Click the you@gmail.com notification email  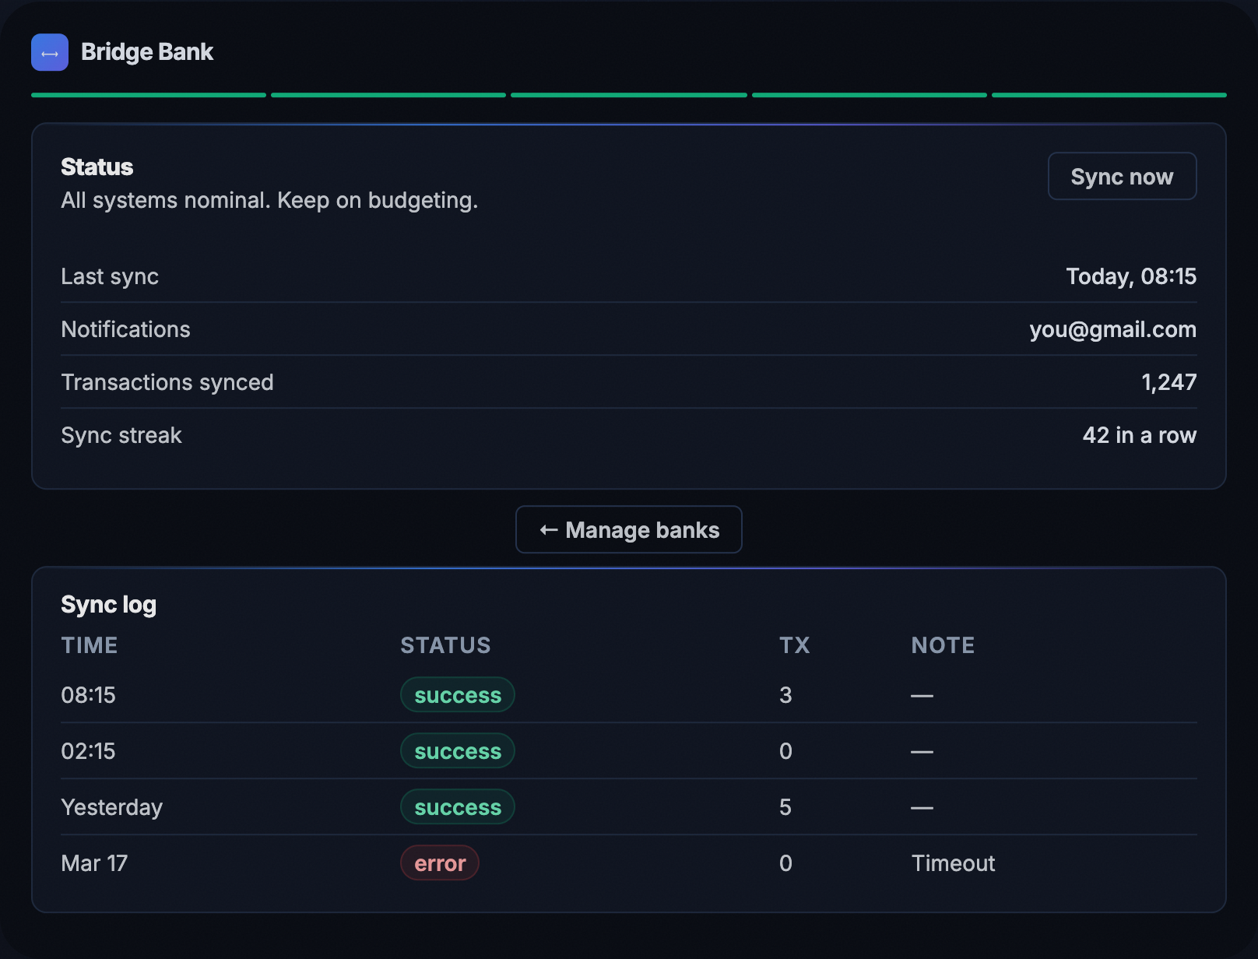pos(1112,329)
